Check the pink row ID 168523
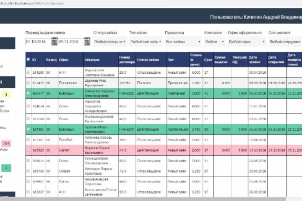 click(29, 150)
